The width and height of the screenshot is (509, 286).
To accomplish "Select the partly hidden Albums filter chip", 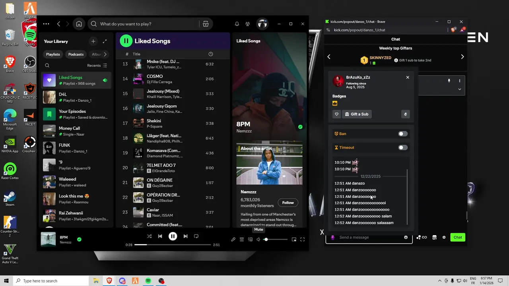I will point(96,54).
